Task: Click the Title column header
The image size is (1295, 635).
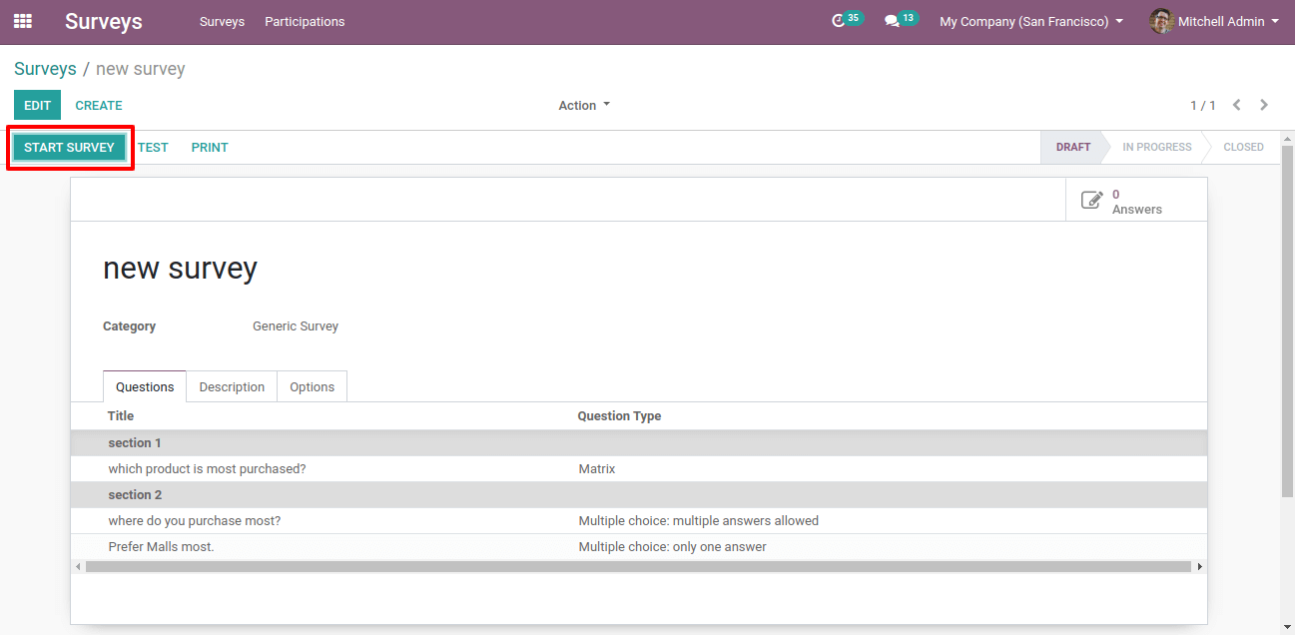Action: pyautogui.click(x=121, y=415)
